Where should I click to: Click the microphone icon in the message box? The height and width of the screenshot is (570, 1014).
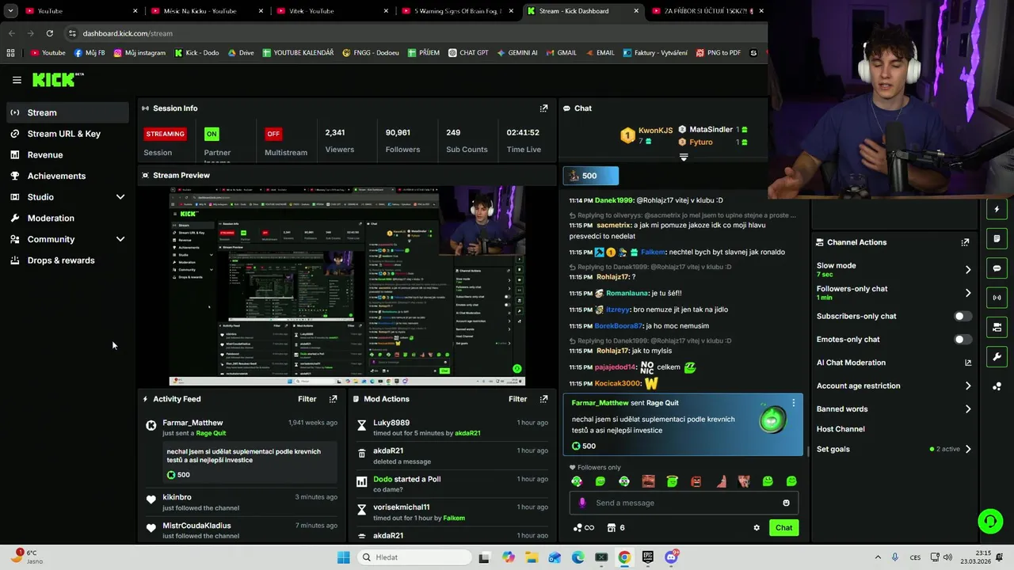click(x=582, y=503)
